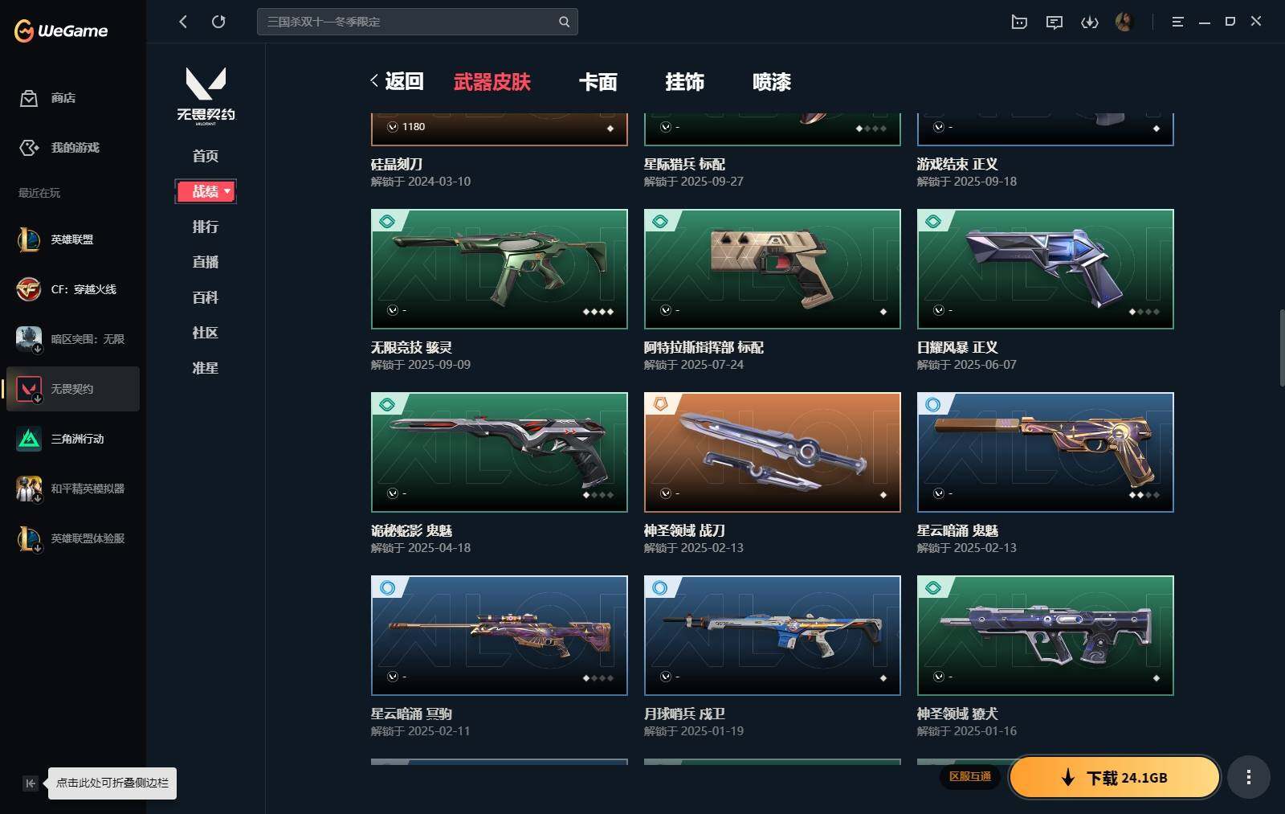This screenshot has height=814, width=1285.
Task: Click the vertical scrollbar thumb
Action: pyautogui.click(x=1281, y=347)
